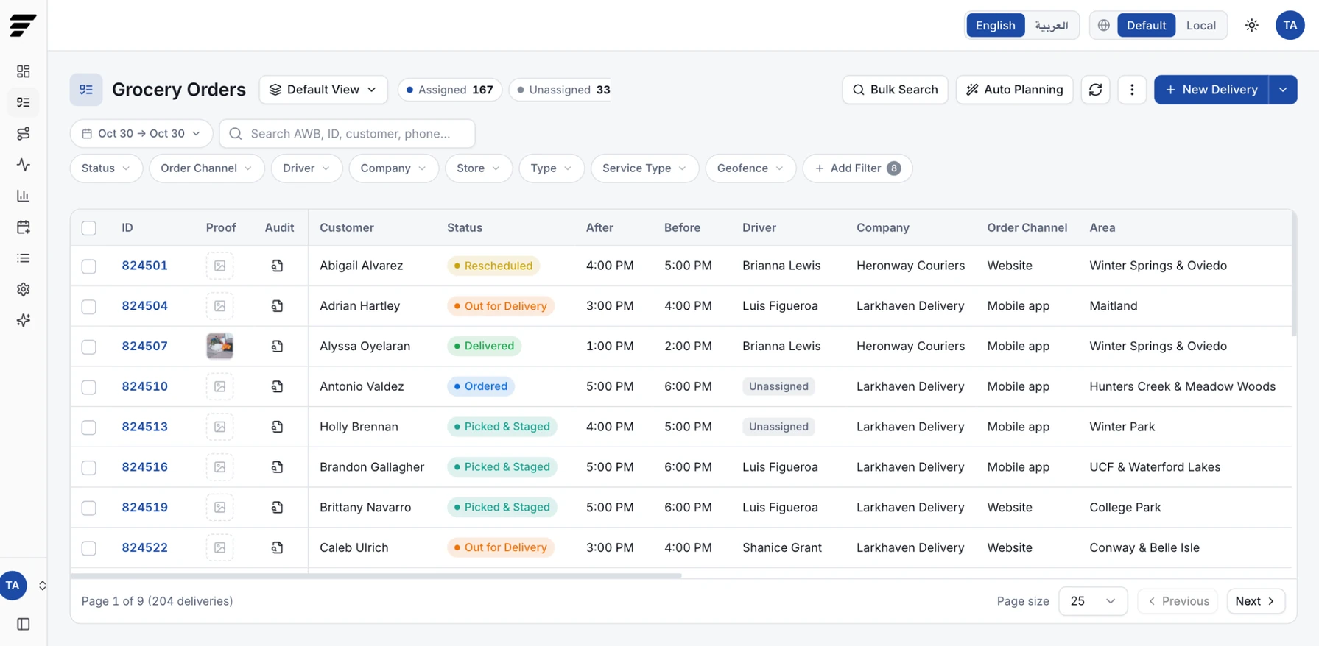Image resolution: width=1319 pixels, height=646 pixels.
Task: Open the page size 25 dropdown
Action: click(1092, 601)
